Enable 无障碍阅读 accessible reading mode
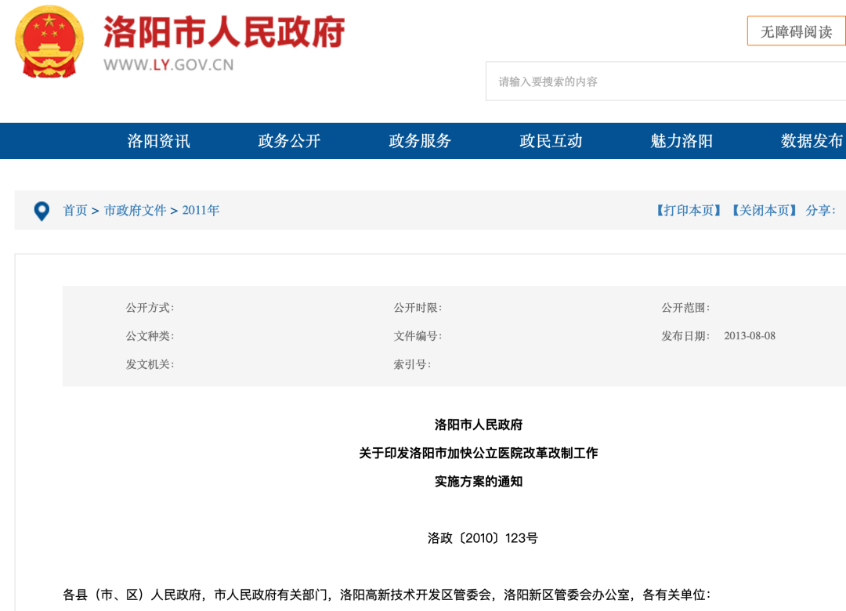846x611 pixels. pyautogui.click(x=796, y=31)
